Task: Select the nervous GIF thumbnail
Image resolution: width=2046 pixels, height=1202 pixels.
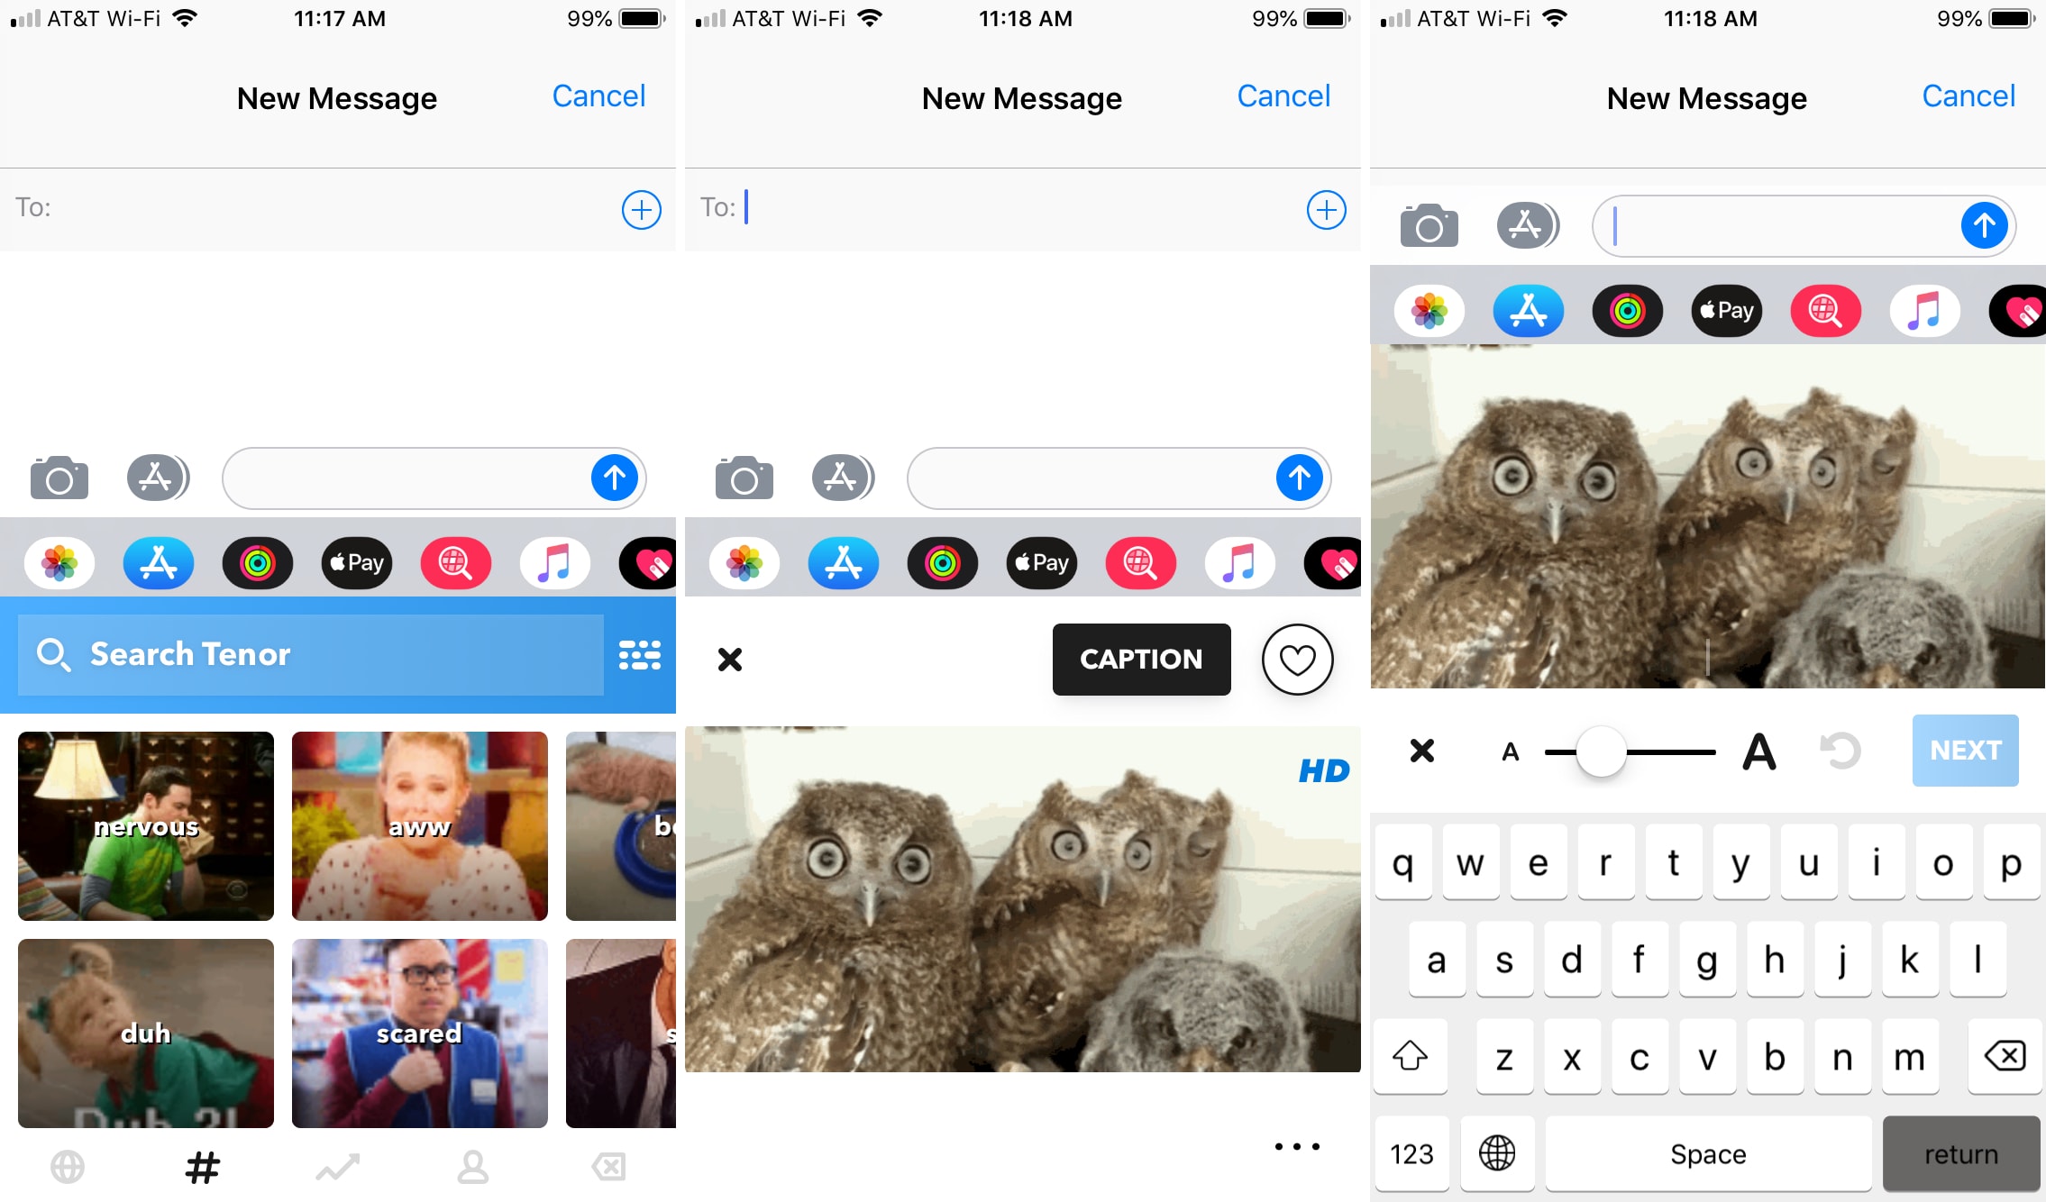Action: pyautogui.click(x=143, y=824)
